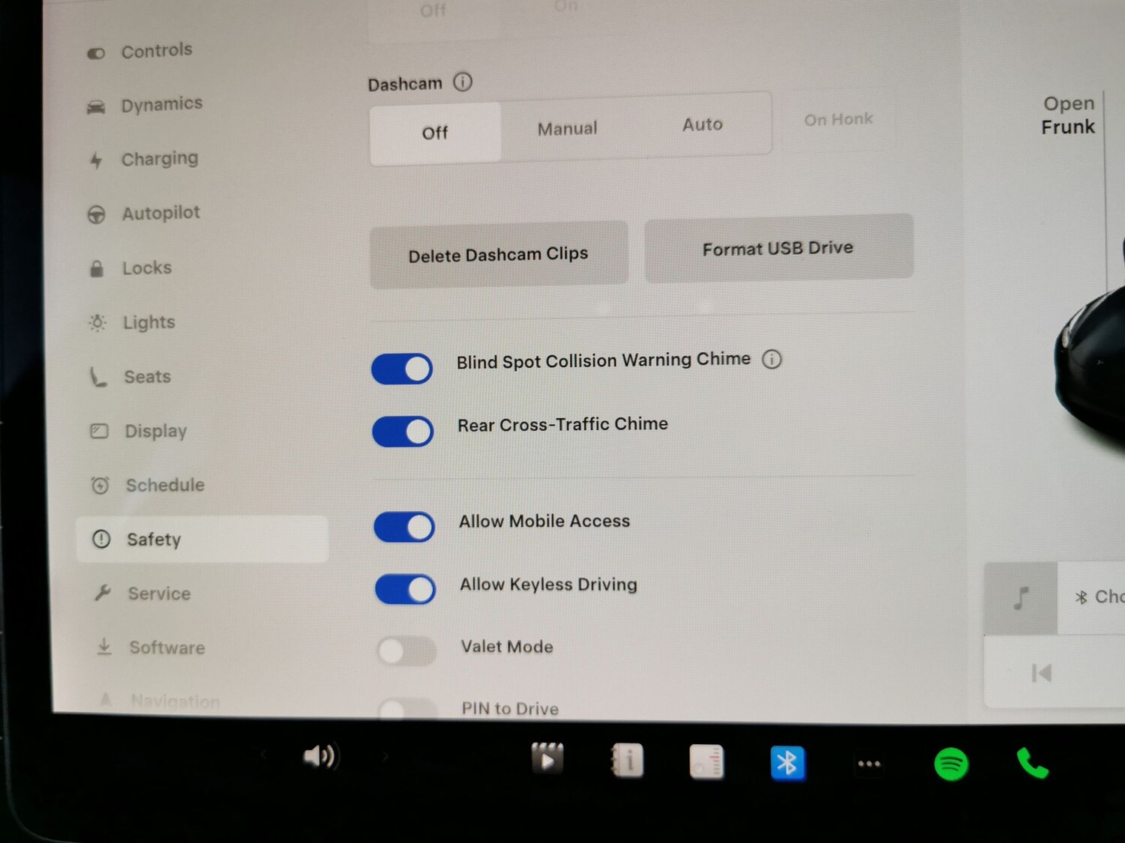Screen dimensions: 1125x843
Task: Click the Charging lightning bolt icon
Action: (x=95, y=160)
